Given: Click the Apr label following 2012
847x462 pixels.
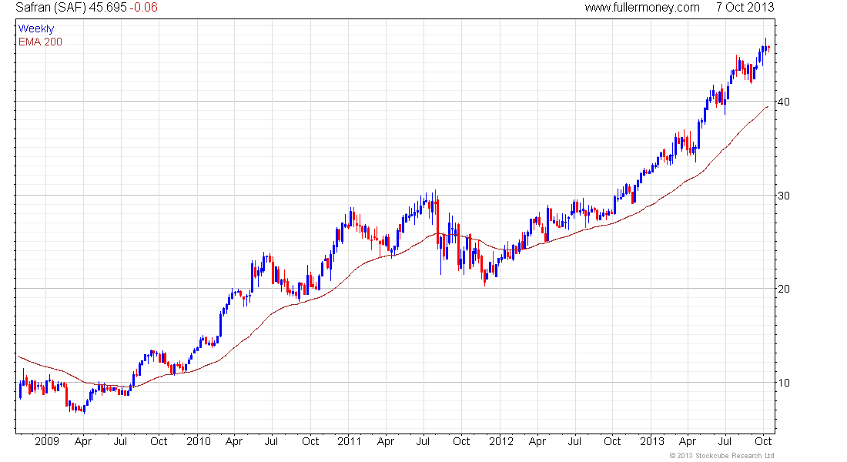Looking at the screenshot, I should coord(537,441).
